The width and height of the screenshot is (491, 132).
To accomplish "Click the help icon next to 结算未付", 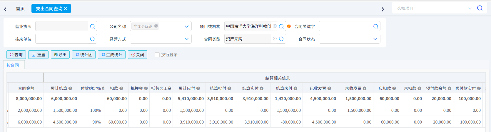I will point(295,88).
